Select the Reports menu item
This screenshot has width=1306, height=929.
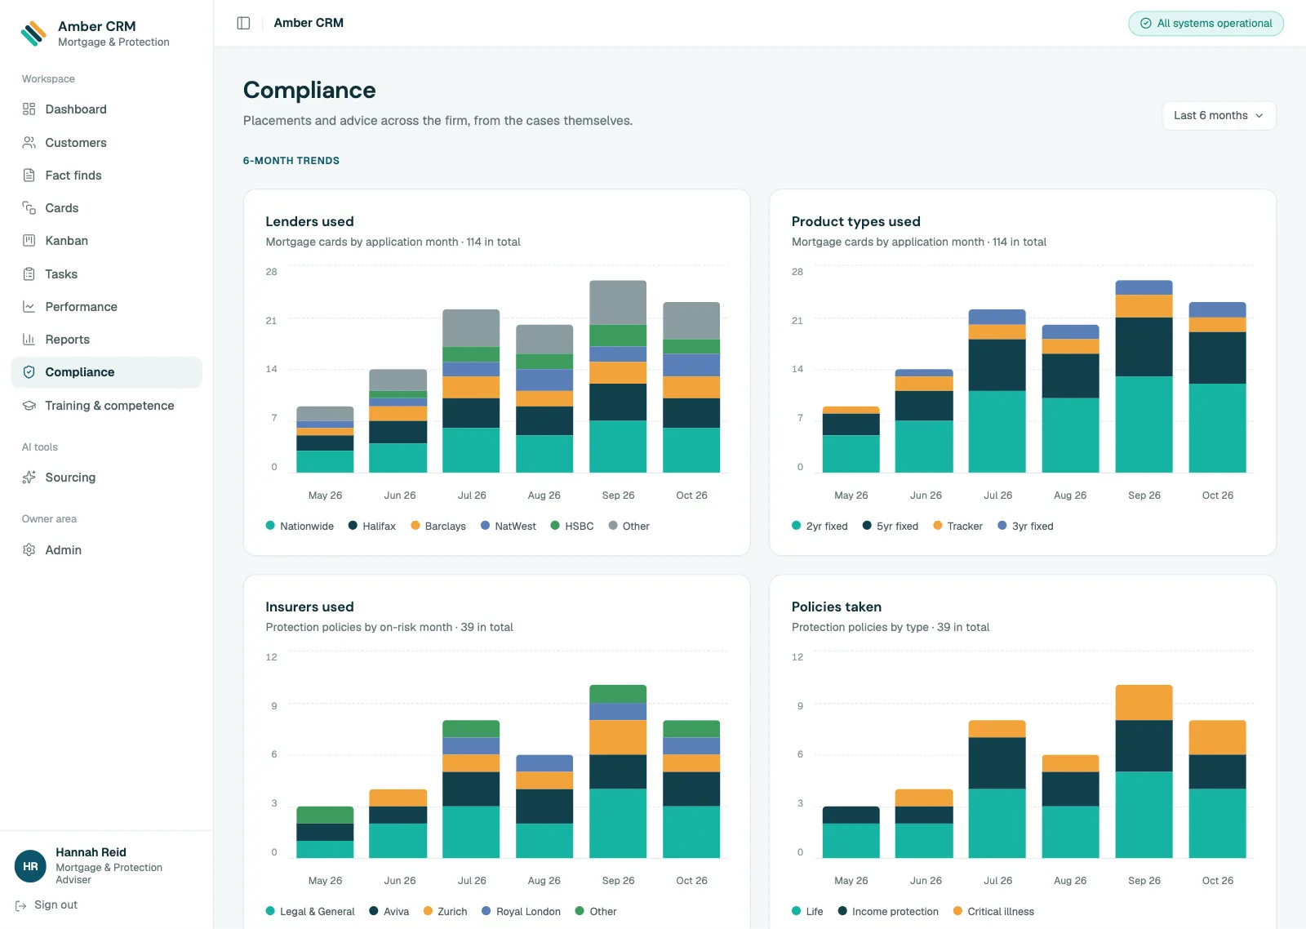tap(106, 340)
